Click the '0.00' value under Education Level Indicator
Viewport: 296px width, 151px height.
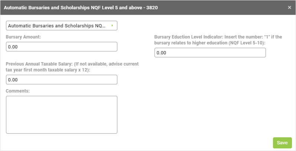[x=162, y=53]
